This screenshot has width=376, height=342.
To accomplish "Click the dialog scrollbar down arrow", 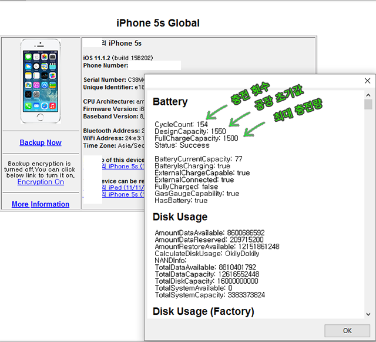I will [368, 314].
